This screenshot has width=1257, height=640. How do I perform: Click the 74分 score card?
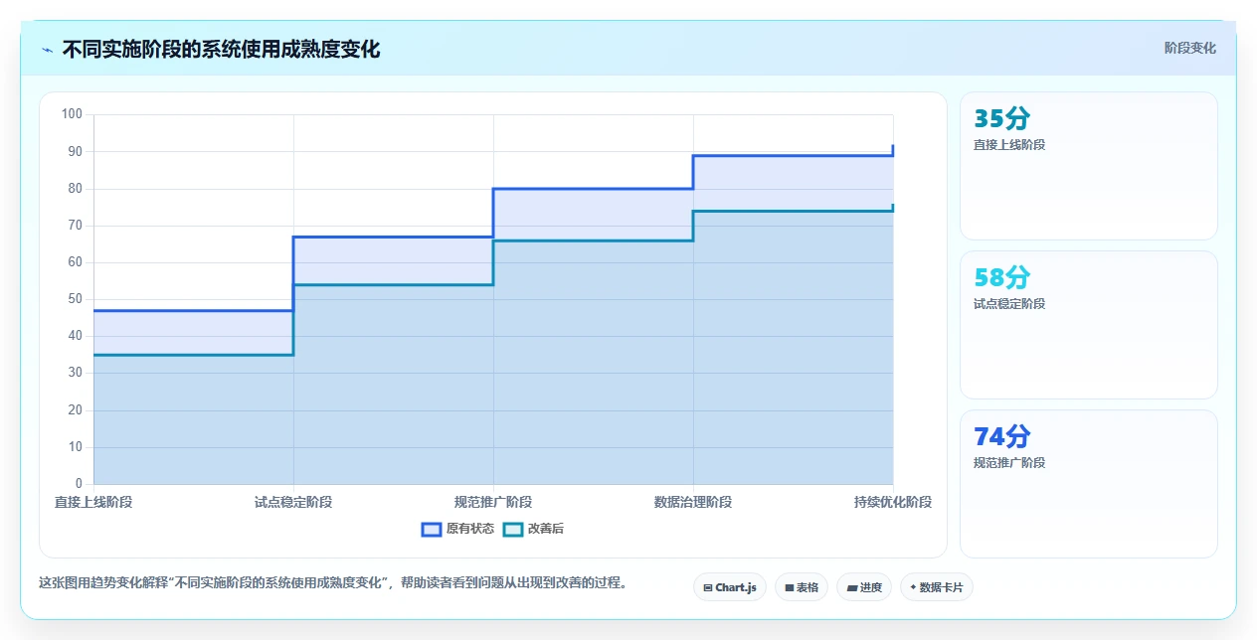coord(1088,484)
